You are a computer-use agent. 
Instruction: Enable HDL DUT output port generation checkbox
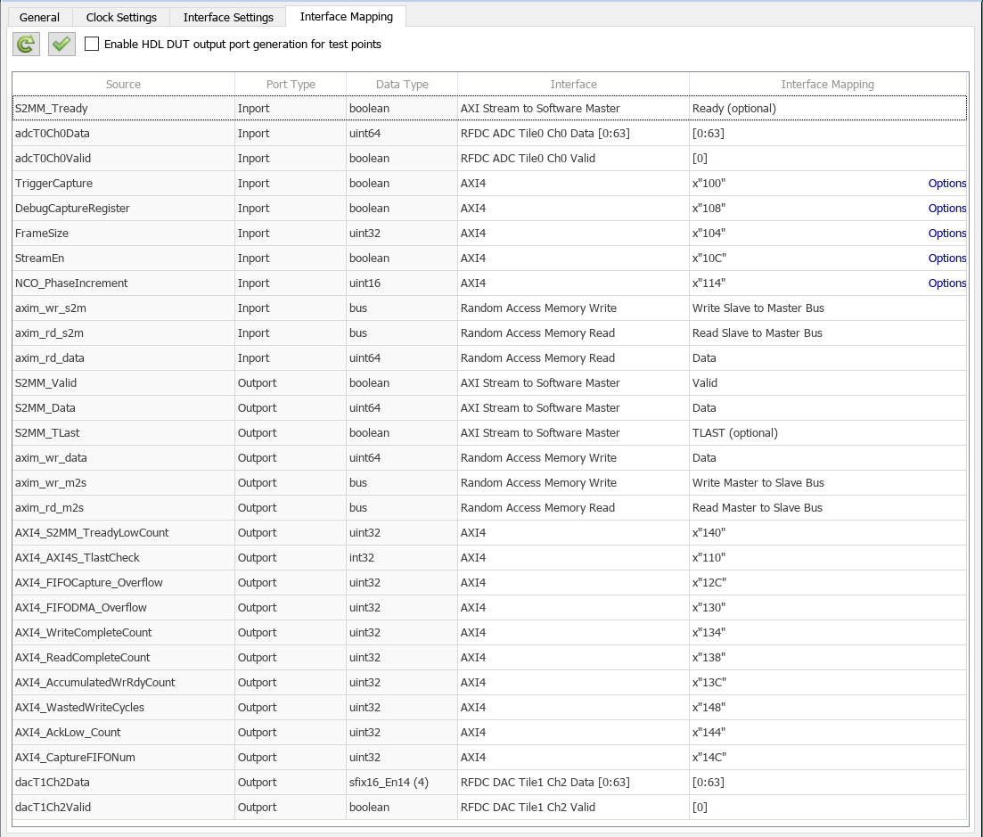pos(92,44)
